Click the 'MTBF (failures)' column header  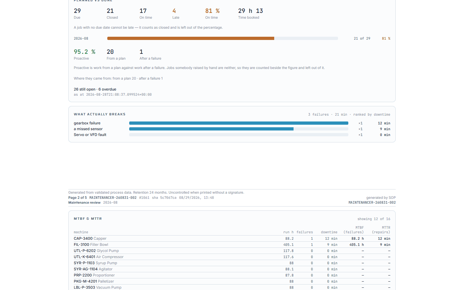(x=353, y=230)
